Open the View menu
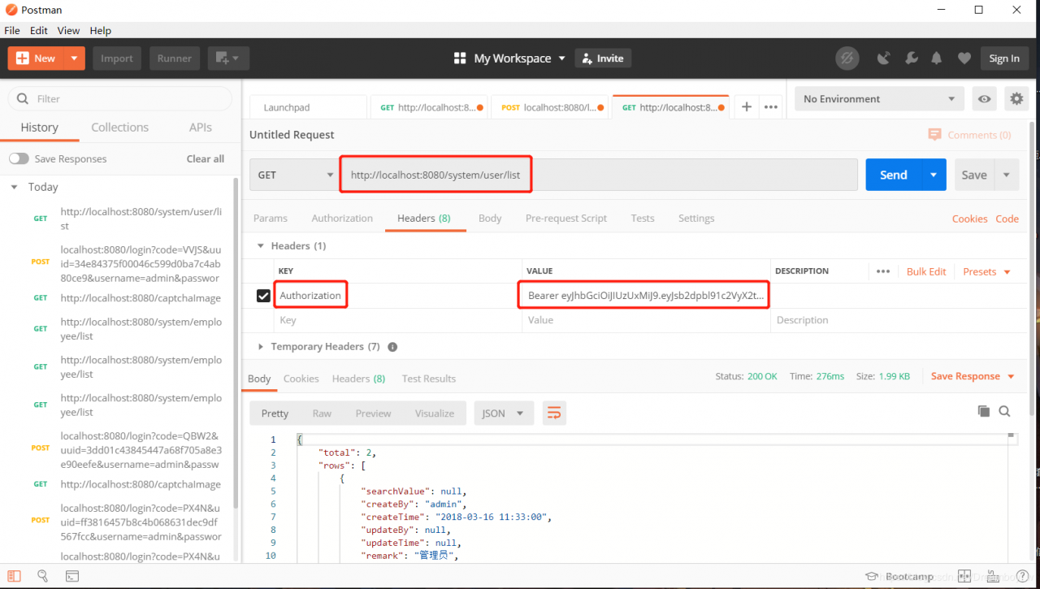 (68, 30)
